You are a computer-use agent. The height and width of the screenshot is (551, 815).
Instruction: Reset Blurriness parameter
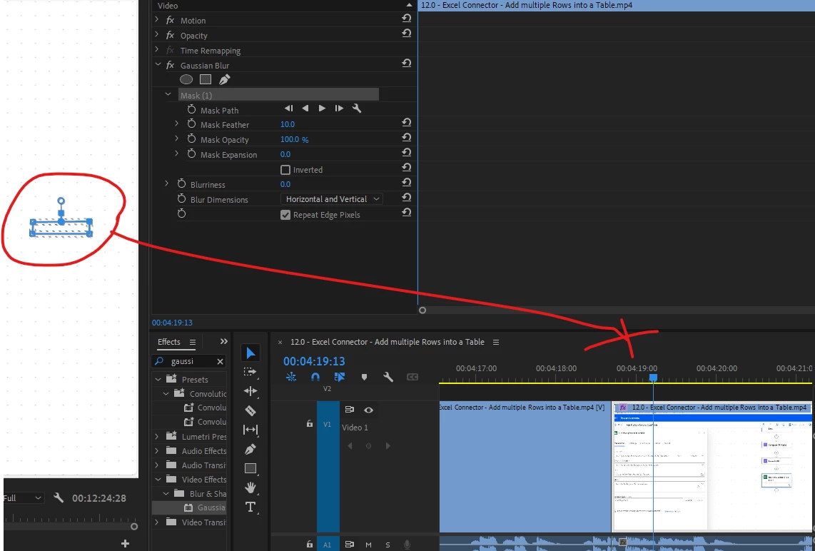pyautogui.click(x=407, y=183)
